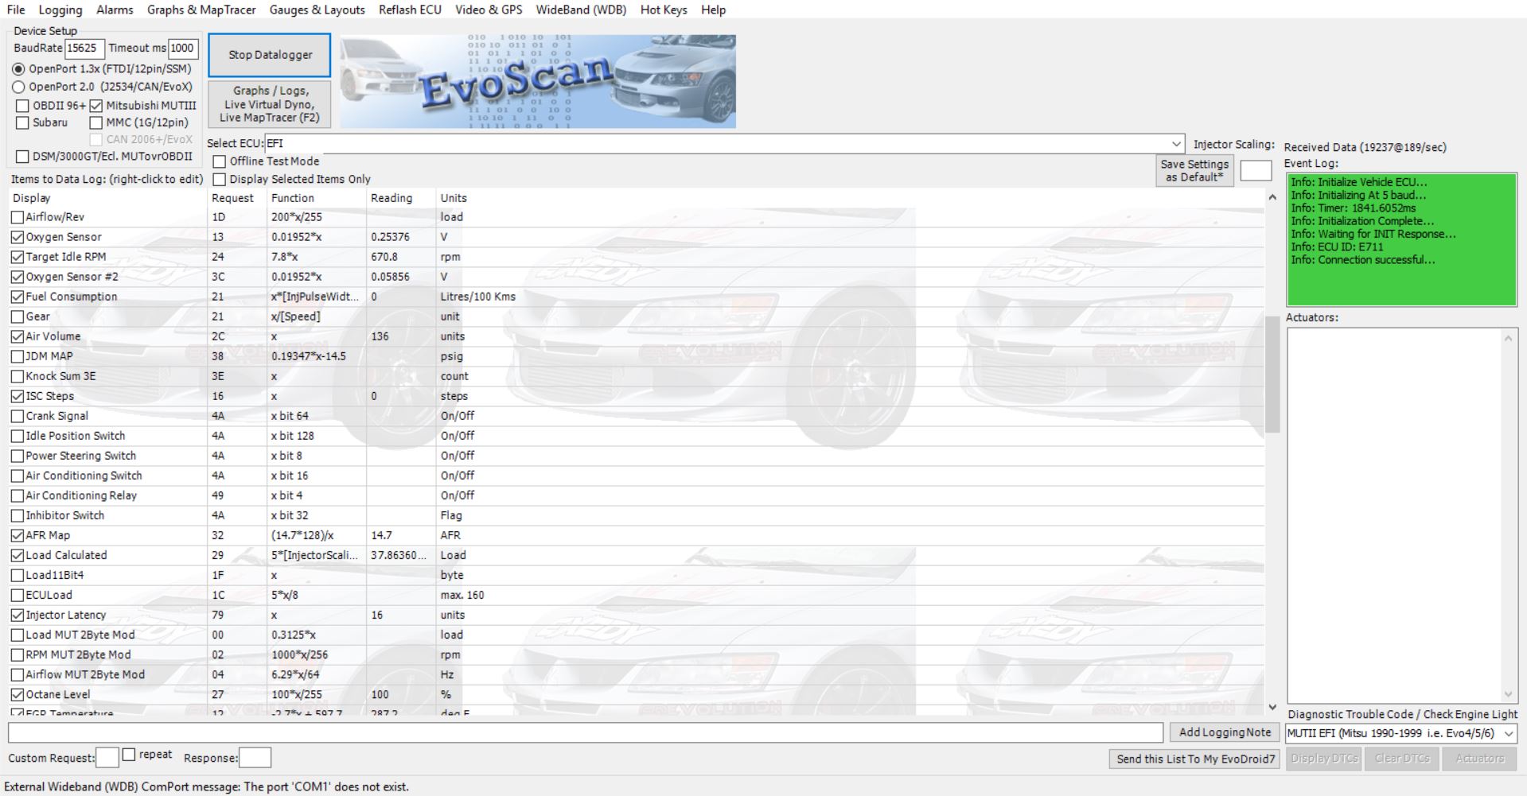Click the Stop Datalogger button

(x=270, y=55)
